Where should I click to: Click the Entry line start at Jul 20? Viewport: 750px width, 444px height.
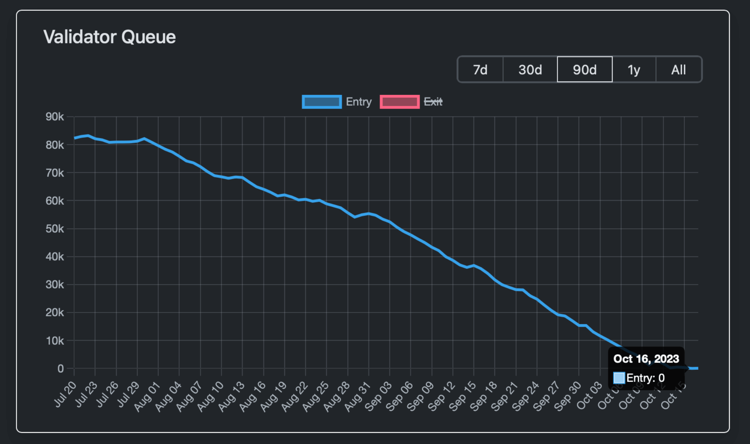pyautogui.click(x=75, y=138)
